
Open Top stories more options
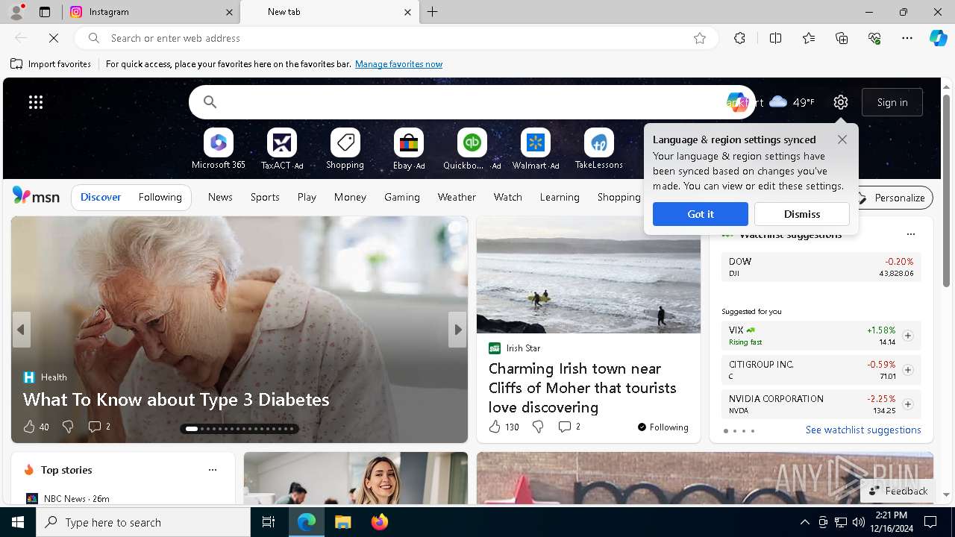coord(213,470)
